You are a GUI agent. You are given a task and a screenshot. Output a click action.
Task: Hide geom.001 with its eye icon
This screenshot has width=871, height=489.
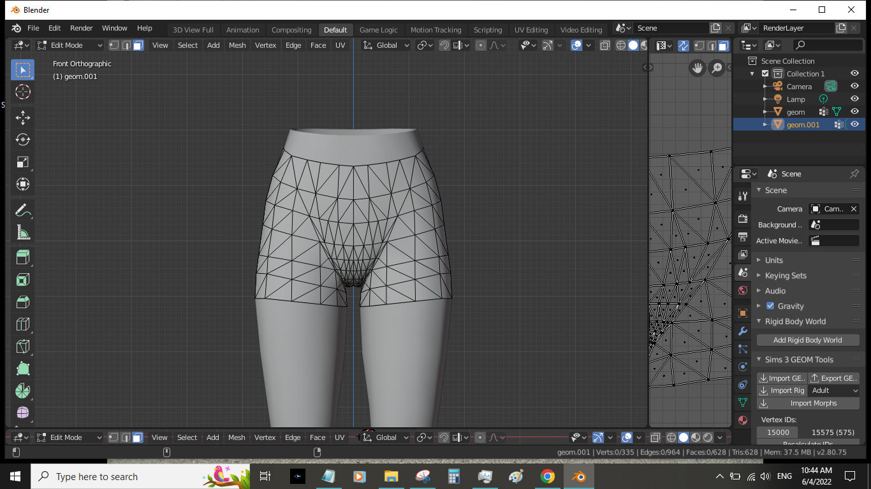pyautogui.click(x=855, y=124)
